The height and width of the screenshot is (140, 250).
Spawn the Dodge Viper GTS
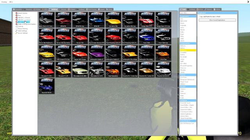(146, 19)
